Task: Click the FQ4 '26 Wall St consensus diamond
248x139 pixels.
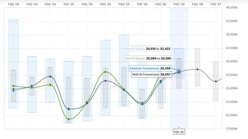Action: point(197,69)
